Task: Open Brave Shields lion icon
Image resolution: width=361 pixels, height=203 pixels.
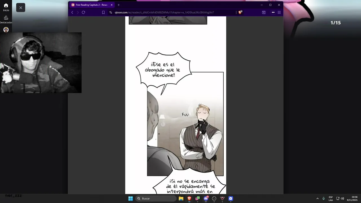Action: click(240, 12)
